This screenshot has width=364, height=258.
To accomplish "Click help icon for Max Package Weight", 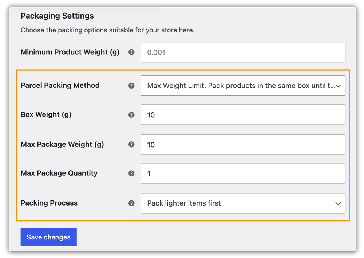I will (131, 144).
